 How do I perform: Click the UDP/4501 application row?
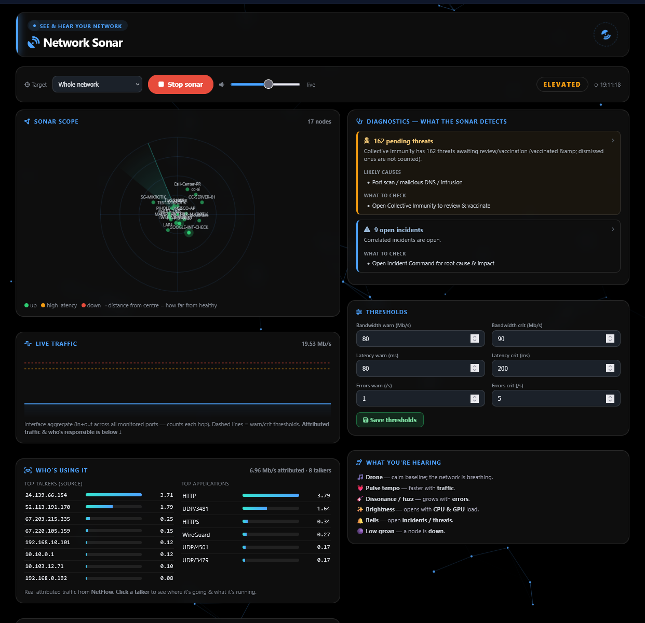256,547
